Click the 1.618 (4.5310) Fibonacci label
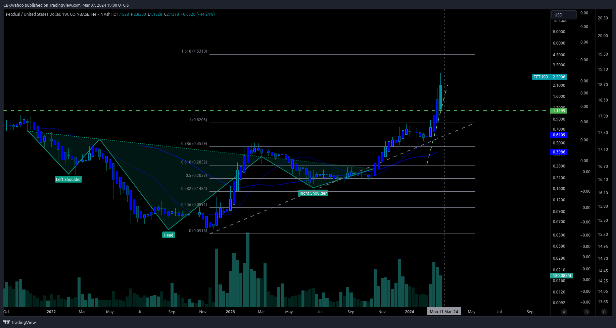 [x=194, y=51]
